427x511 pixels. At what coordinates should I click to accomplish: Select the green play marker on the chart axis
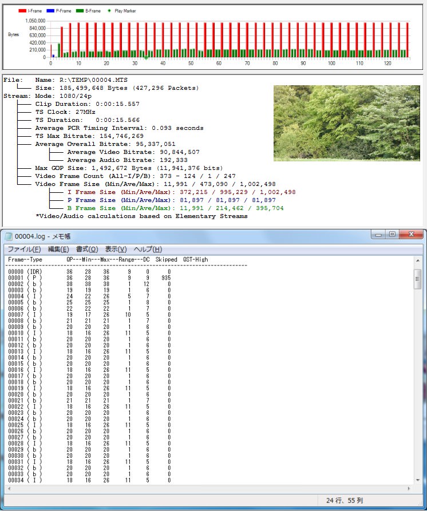tap(146, 58)
